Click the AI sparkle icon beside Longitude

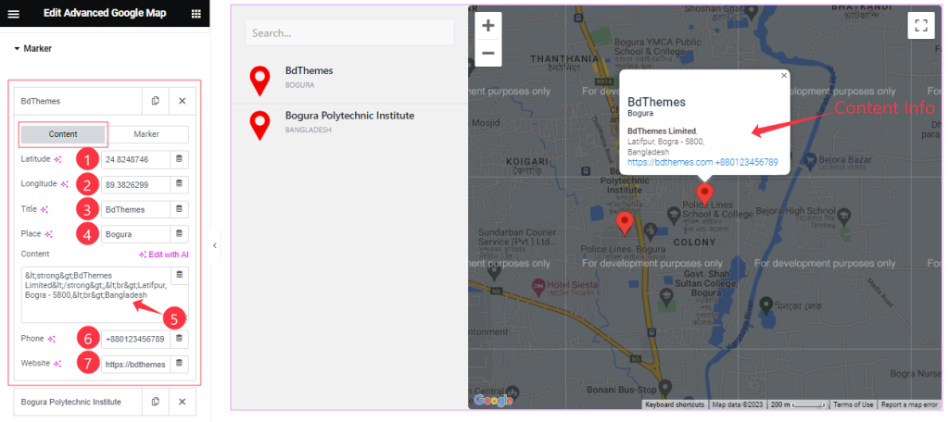pyautogui.click(x=64, y=184)
